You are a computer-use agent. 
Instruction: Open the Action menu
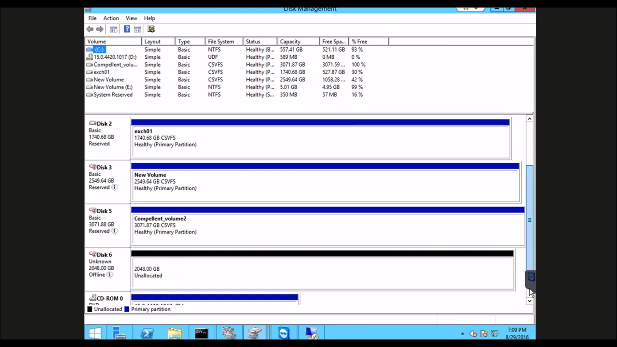pyautogui.click(x=111, y=18)
